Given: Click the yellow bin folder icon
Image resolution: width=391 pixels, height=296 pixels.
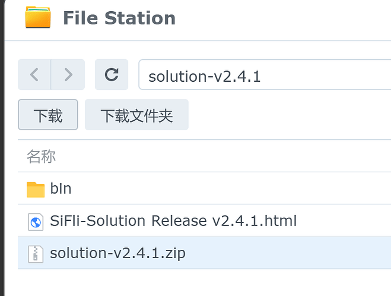Looking at the screenshot, I should [x=36, y=189].
